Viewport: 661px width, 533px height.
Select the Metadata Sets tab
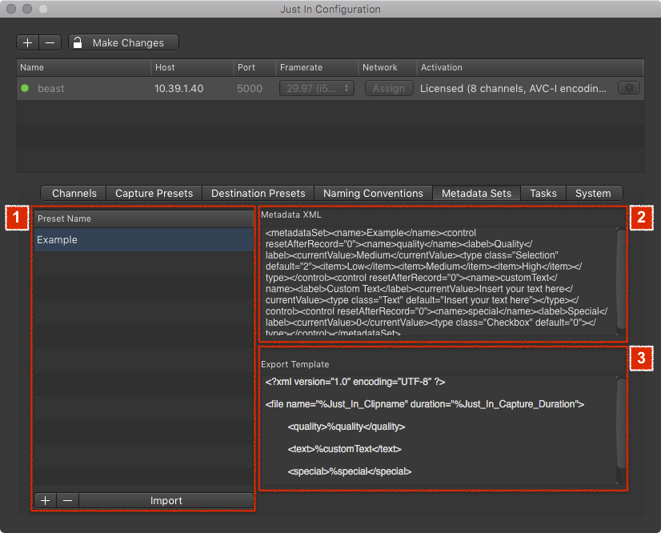(x=476, y=193)
